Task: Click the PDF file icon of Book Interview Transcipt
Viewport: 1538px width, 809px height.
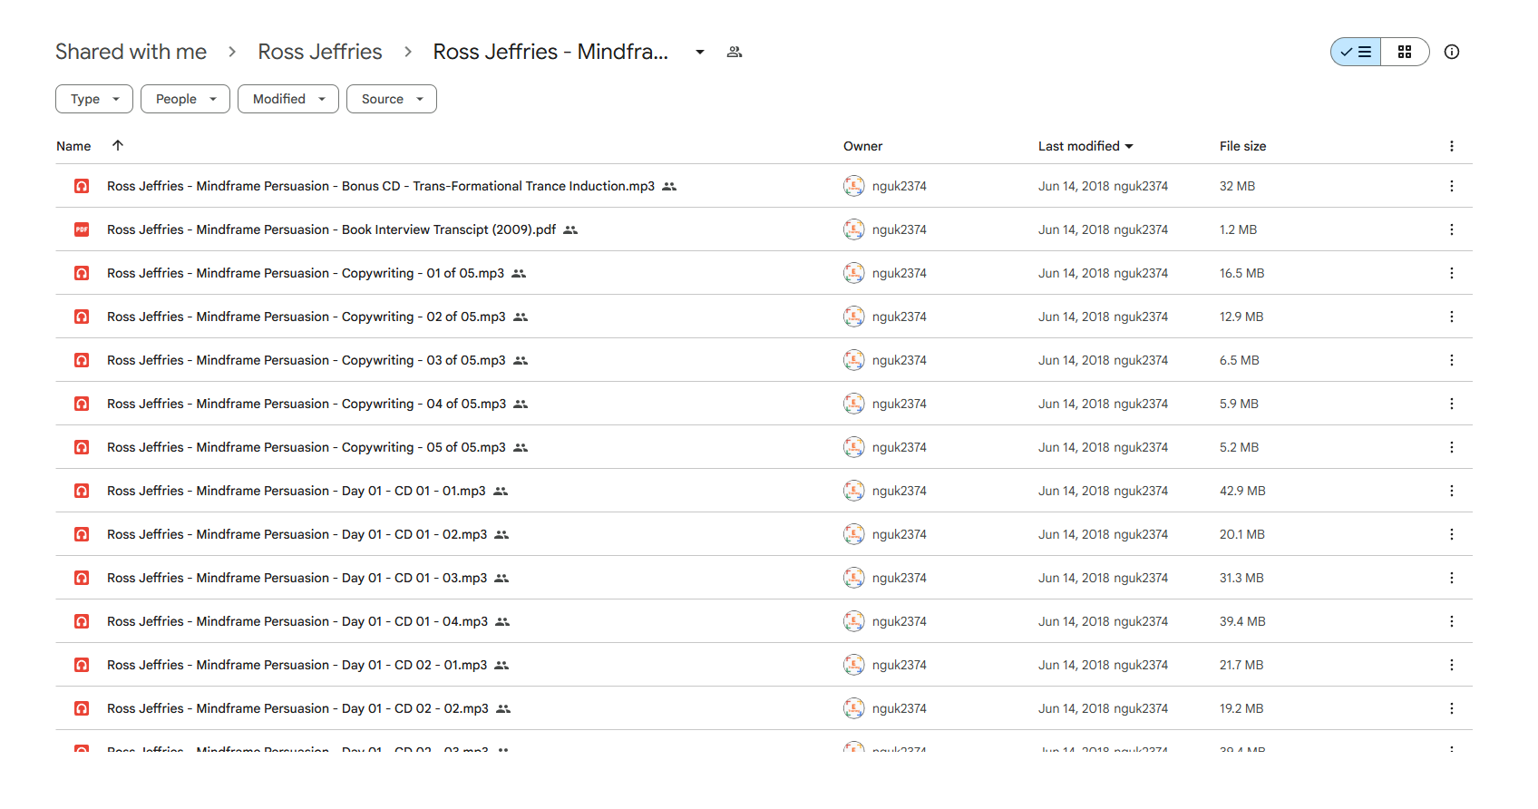Action: pos(82,229)
